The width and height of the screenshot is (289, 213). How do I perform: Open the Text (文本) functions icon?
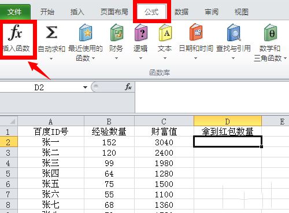pyautogui.click(x=165, y=32)
